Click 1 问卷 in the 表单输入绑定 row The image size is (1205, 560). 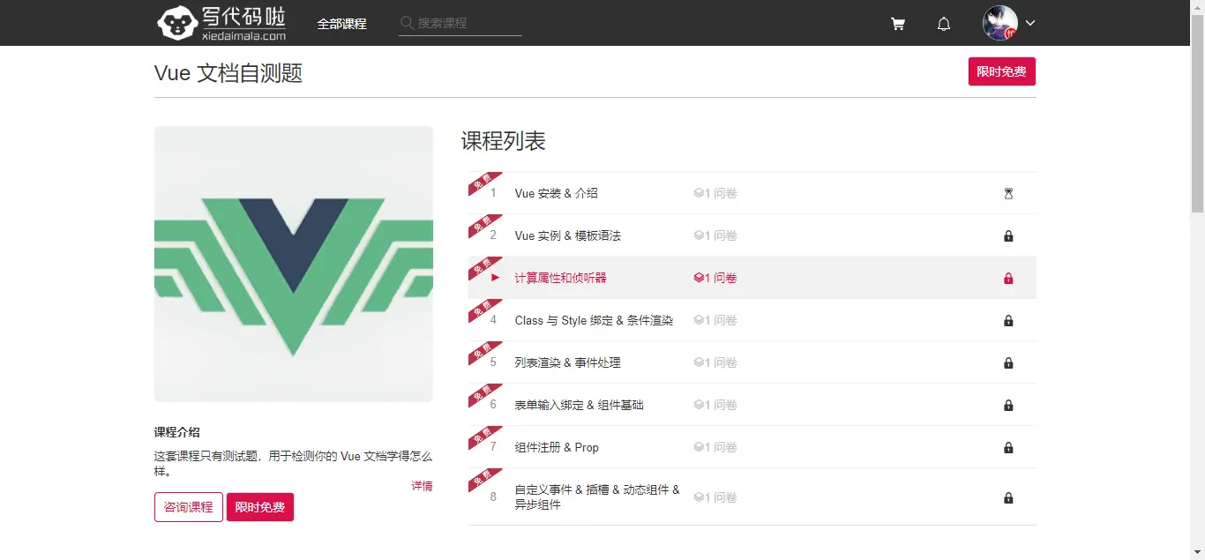coord(715,405)
